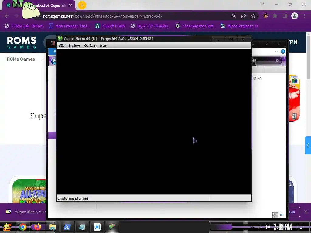Click the Chrome back arrow
Image resolution: width=311 pixels, height=233 pixels.
(7, 16)
